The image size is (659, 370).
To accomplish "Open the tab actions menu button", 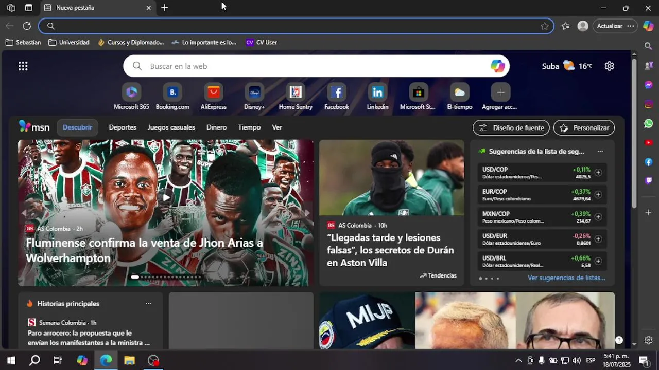I will (x=29, y=8).
